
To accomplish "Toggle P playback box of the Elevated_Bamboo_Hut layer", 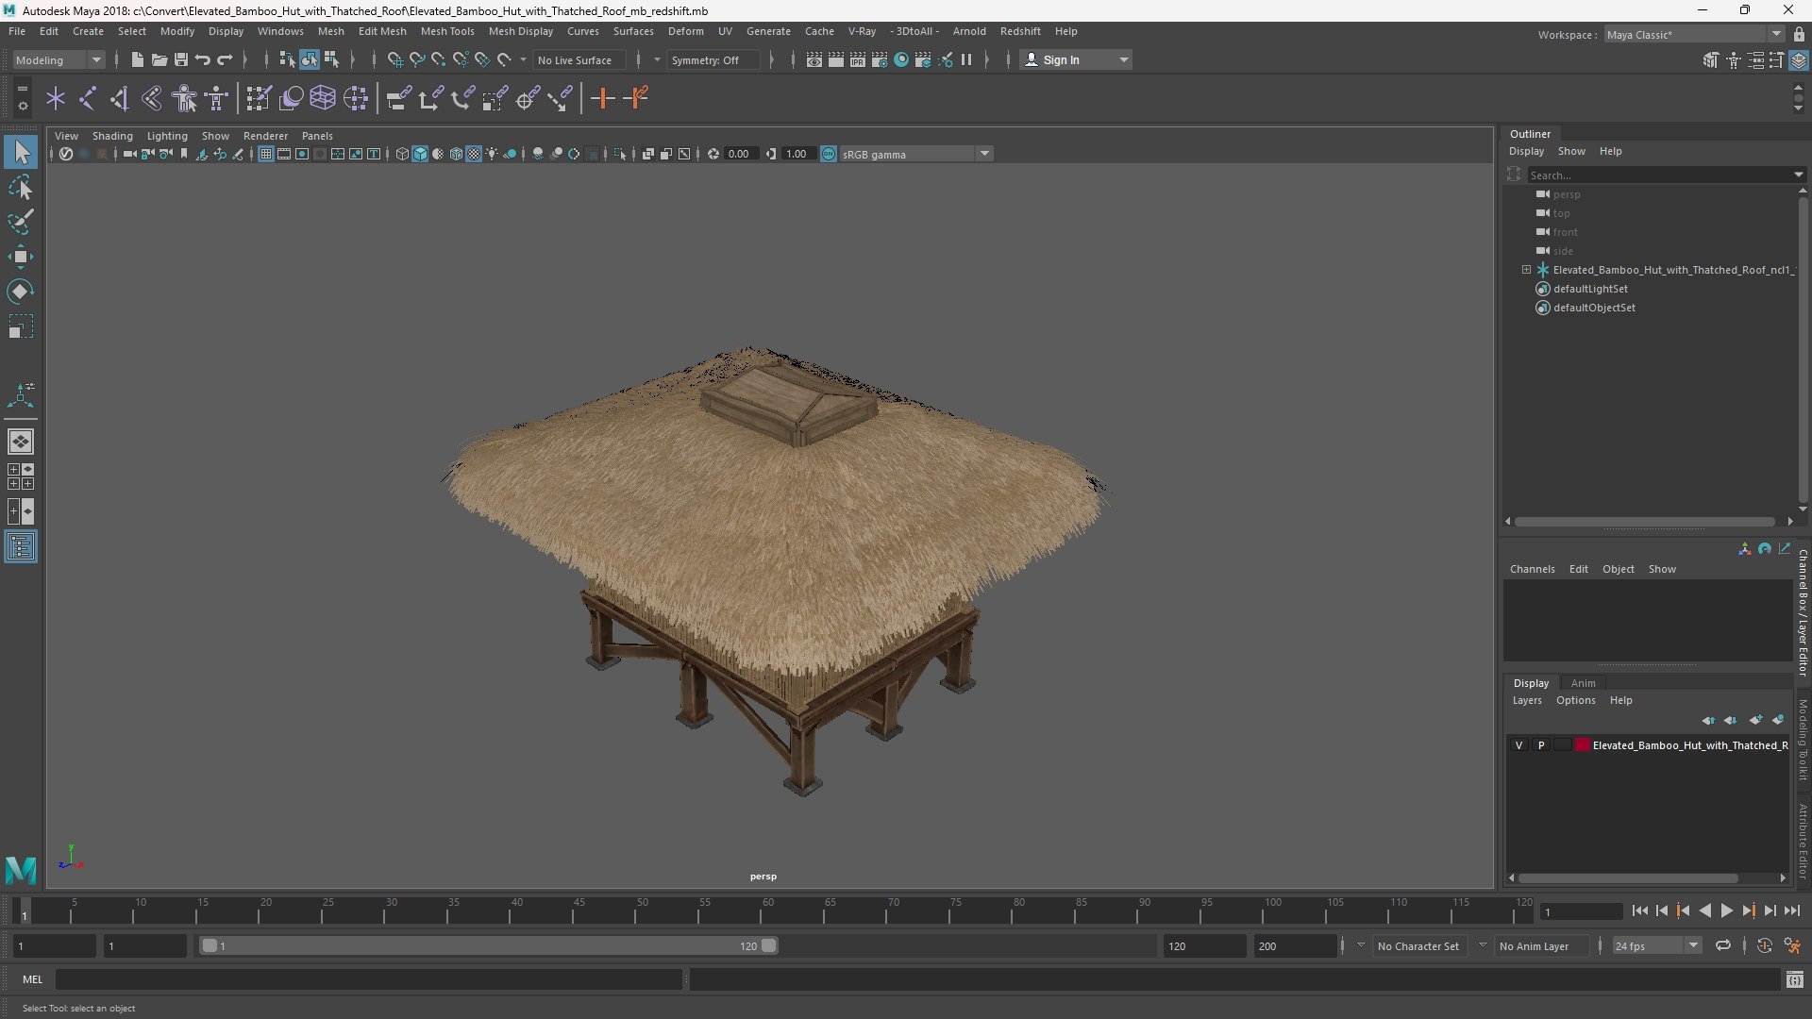I will [1541, 745].
